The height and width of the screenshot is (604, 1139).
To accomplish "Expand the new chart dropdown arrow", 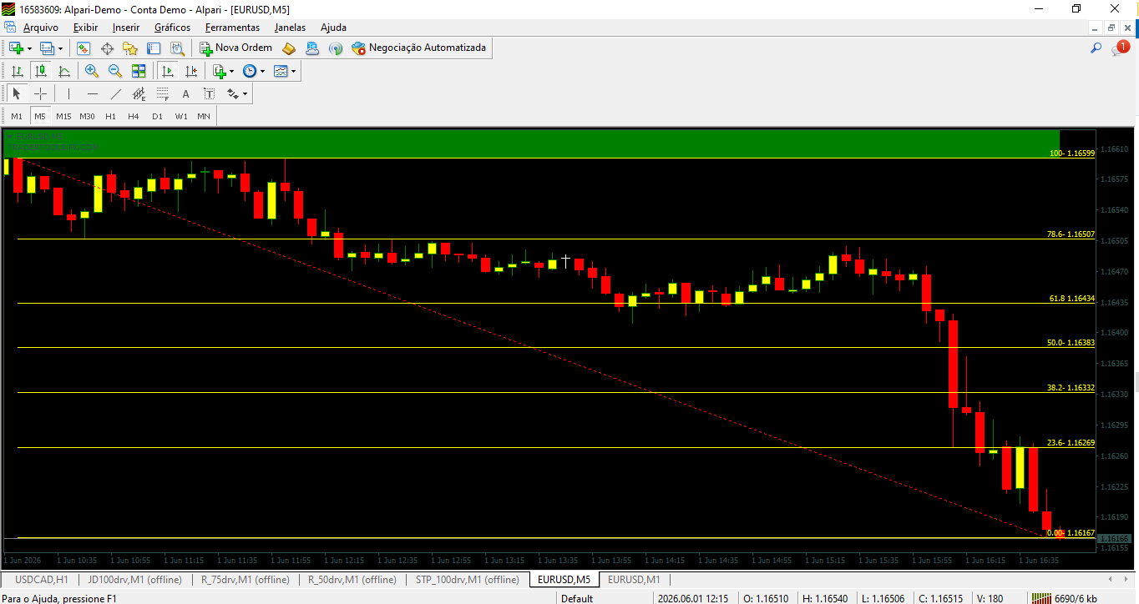I will [29, 48].
